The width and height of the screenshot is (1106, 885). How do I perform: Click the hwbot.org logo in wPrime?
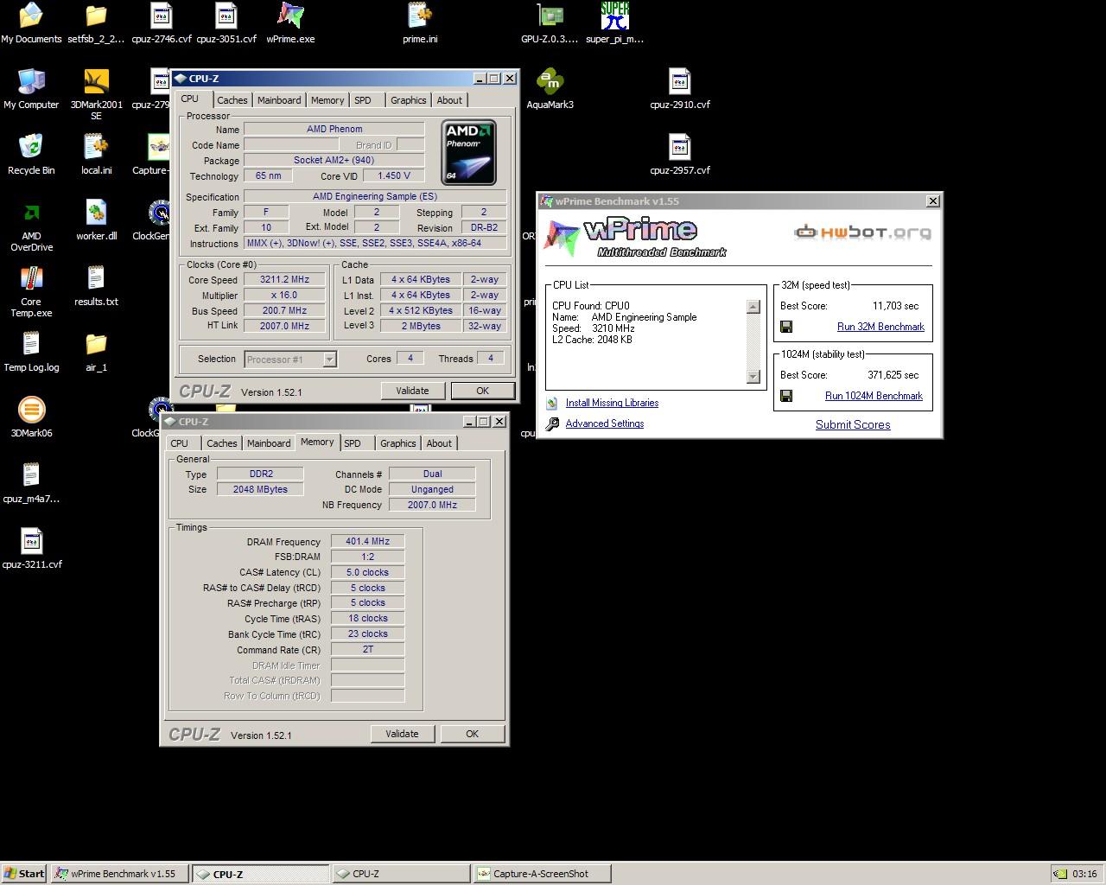tap(863, 232)
